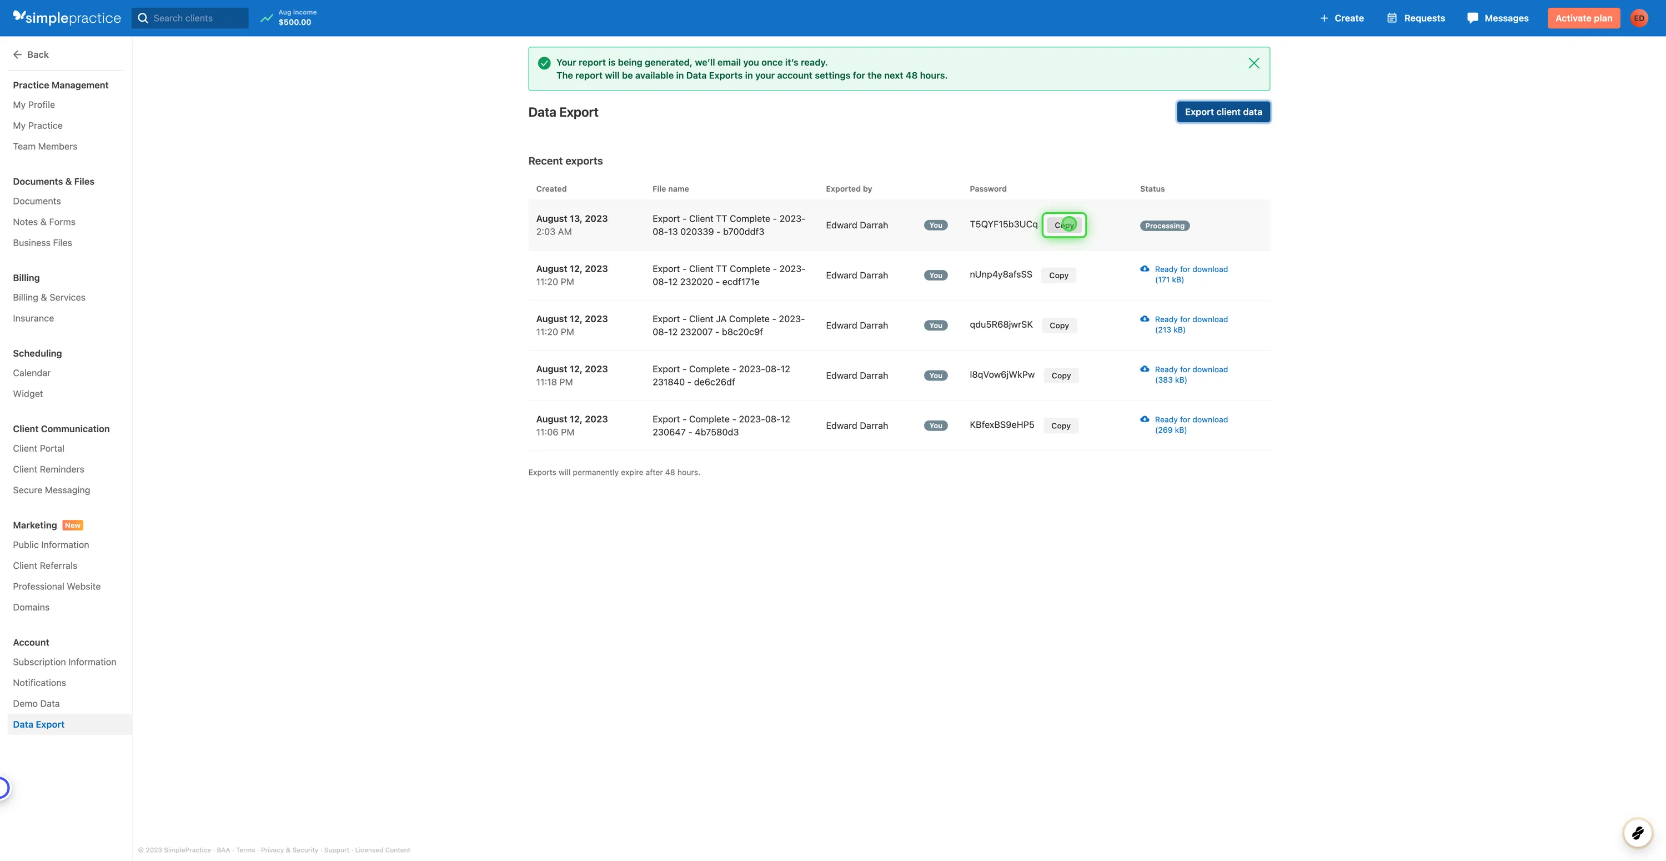Image resolution: width=1666 pixels, height=861 pixels.
Task: Open Requests from the top bar
Action: (x=1416, y=18)
